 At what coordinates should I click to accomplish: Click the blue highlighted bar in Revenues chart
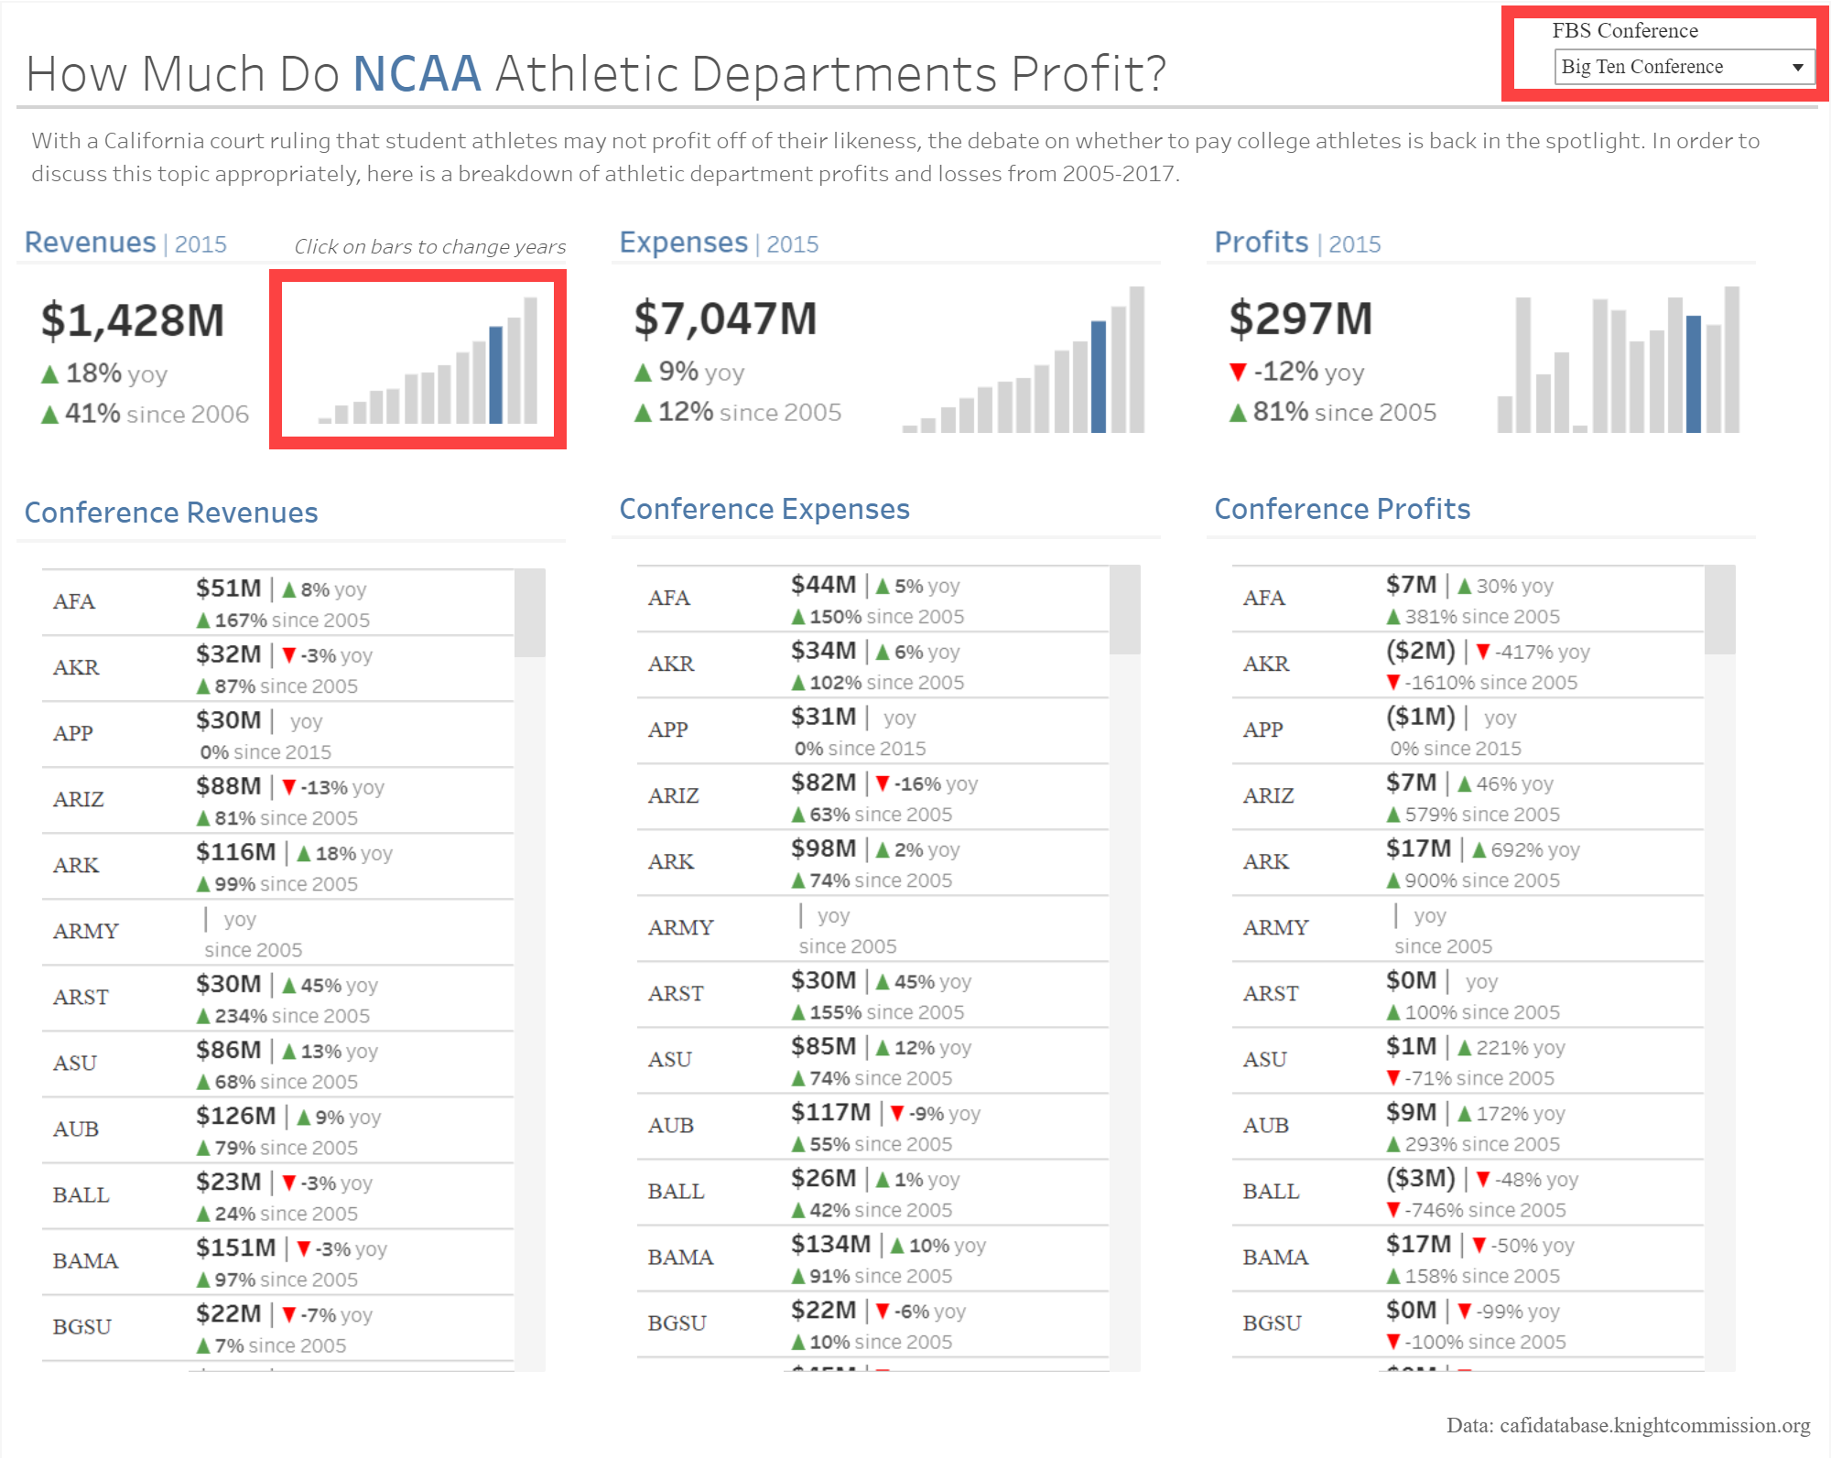click(x=496, y=375)
